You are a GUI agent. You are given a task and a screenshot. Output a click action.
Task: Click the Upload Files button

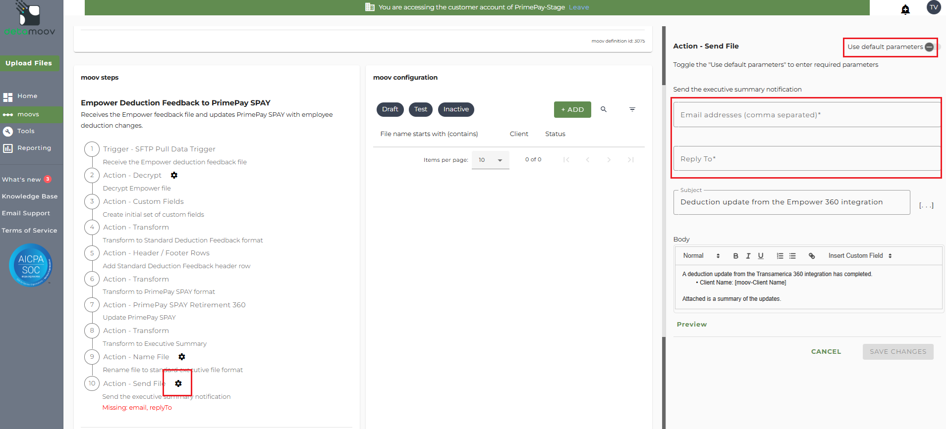tap(29, 63)
